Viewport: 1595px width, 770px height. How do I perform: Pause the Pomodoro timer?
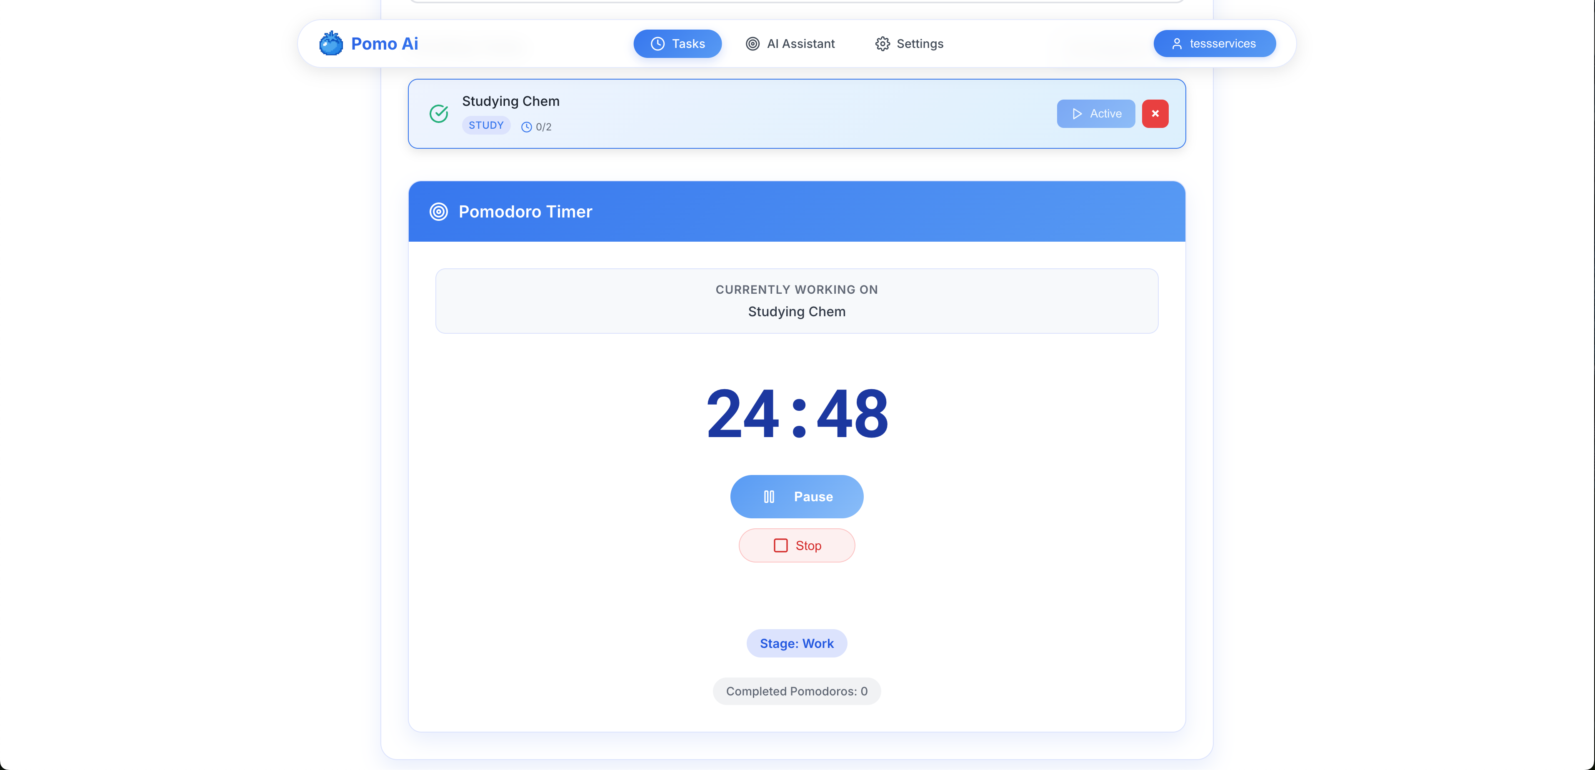coord(796,496)
